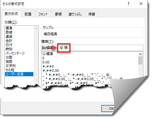Image resolution: width=152 pixels, height=119 pixels.
Task: Select 日付 in the category list
Action: click(x=9, y=45)
